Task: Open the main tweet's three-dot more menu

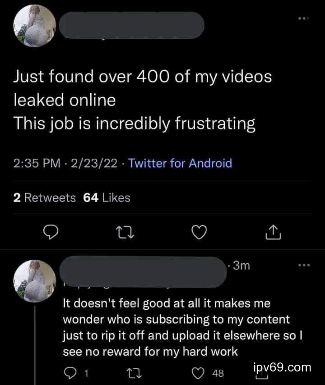Action: pos(303,19)
